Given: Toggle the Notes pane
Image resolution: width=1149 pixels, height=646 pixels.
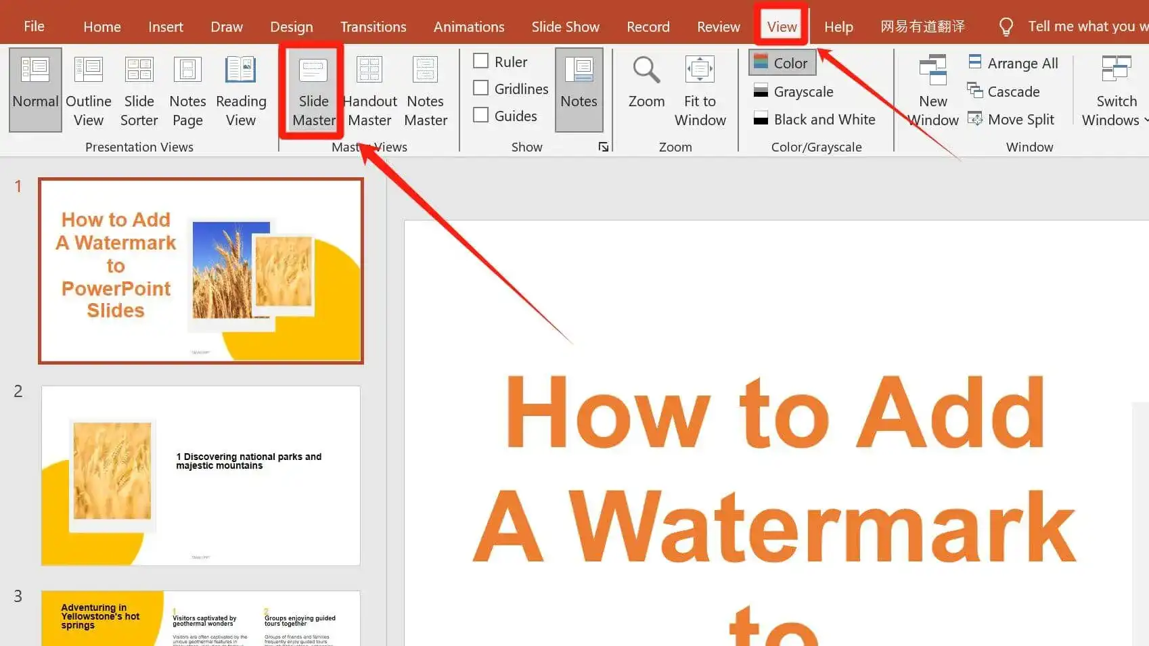Looking at the screenshot, I should click(579, 90).
